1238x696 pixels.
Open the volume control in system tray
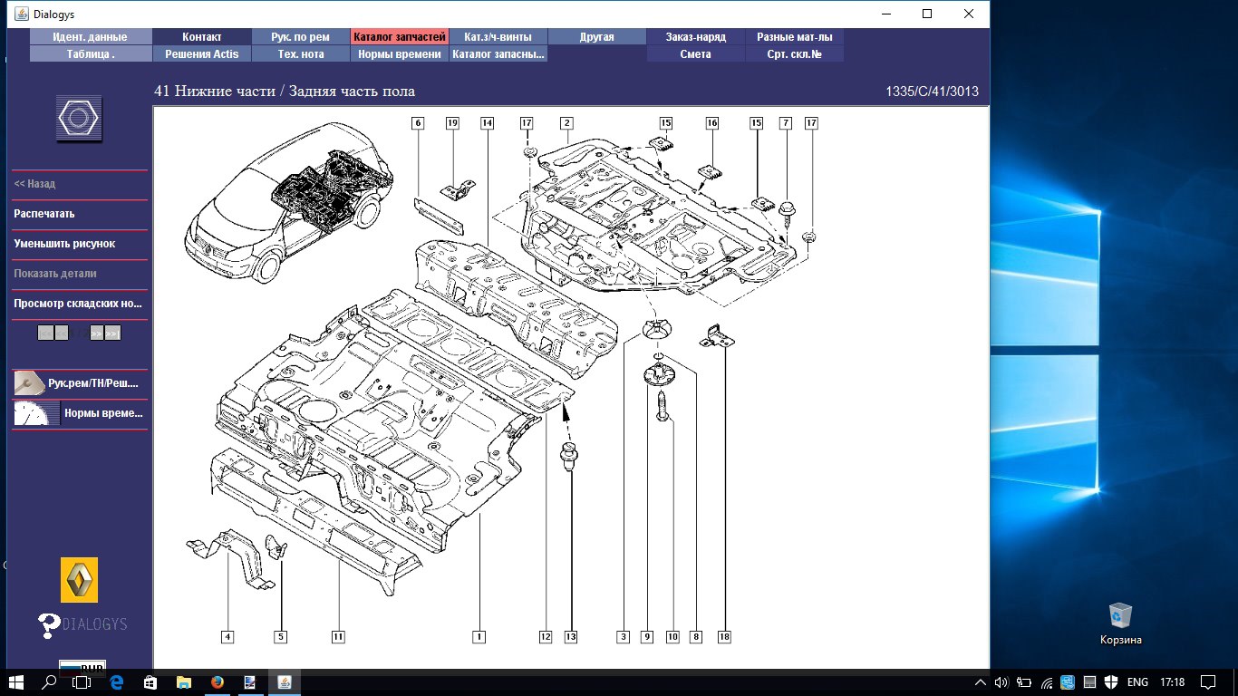tap(1001, 682)
